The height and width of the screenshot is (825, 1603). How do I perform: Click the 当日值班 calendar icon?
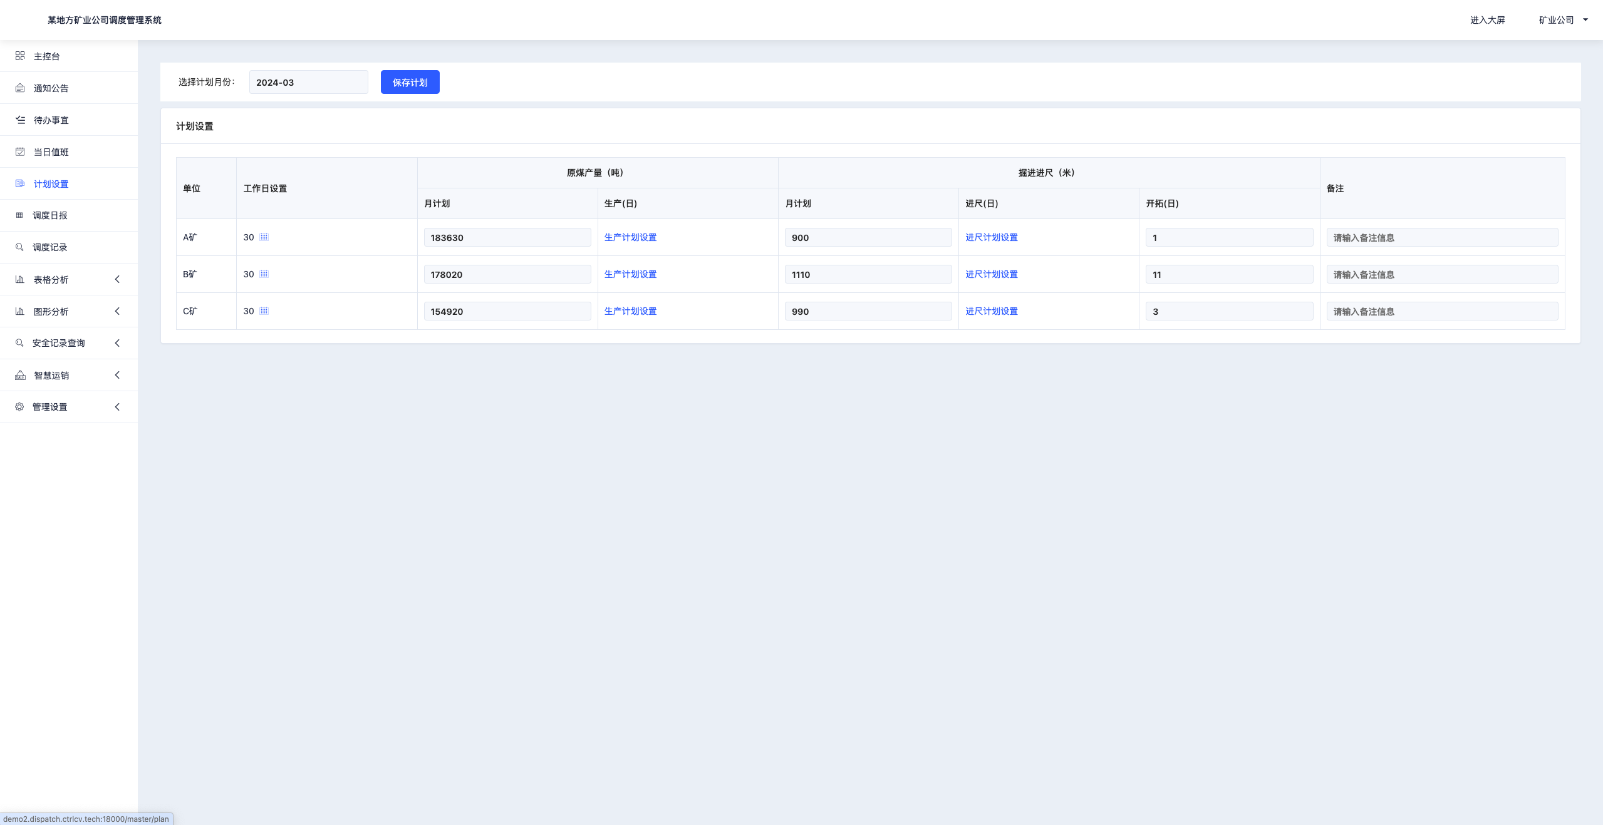click(x=20, y=151)
